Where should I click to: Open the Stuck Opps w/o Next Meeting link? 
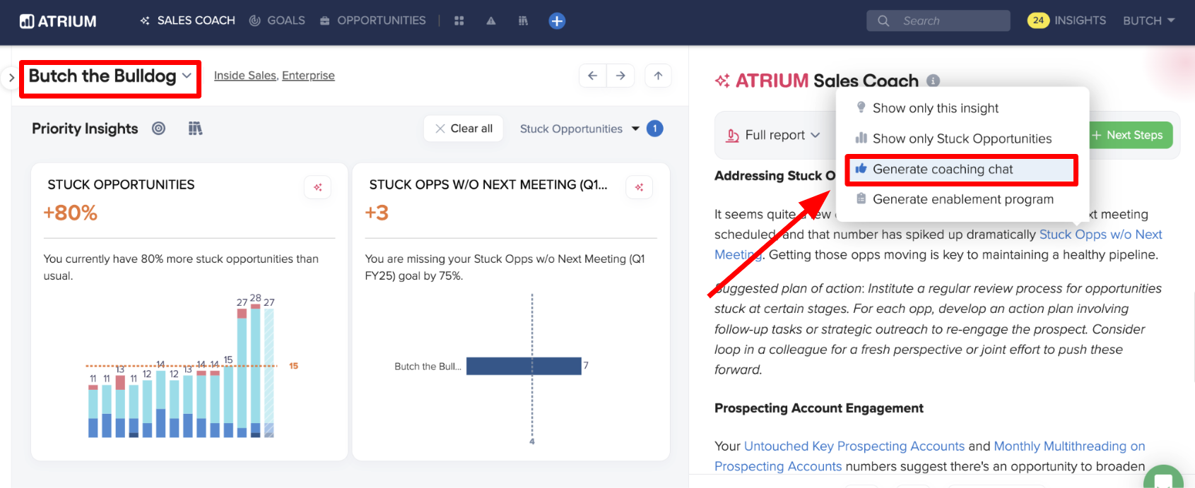(x=1100, y=234)
